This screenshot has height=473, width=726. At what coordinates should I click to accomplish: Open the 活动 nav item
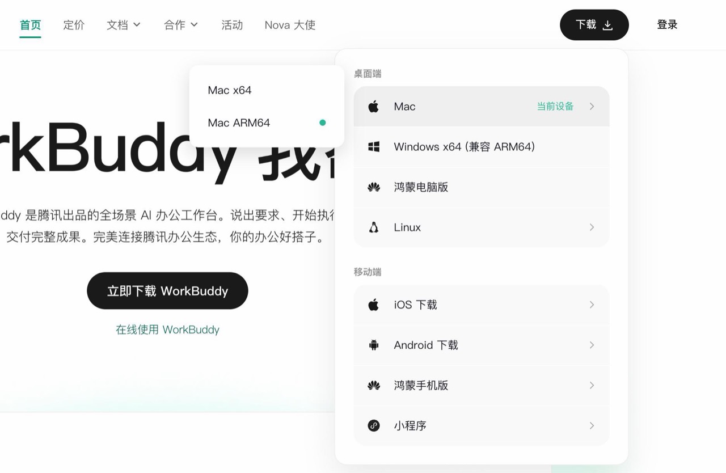tap(232, 25)
